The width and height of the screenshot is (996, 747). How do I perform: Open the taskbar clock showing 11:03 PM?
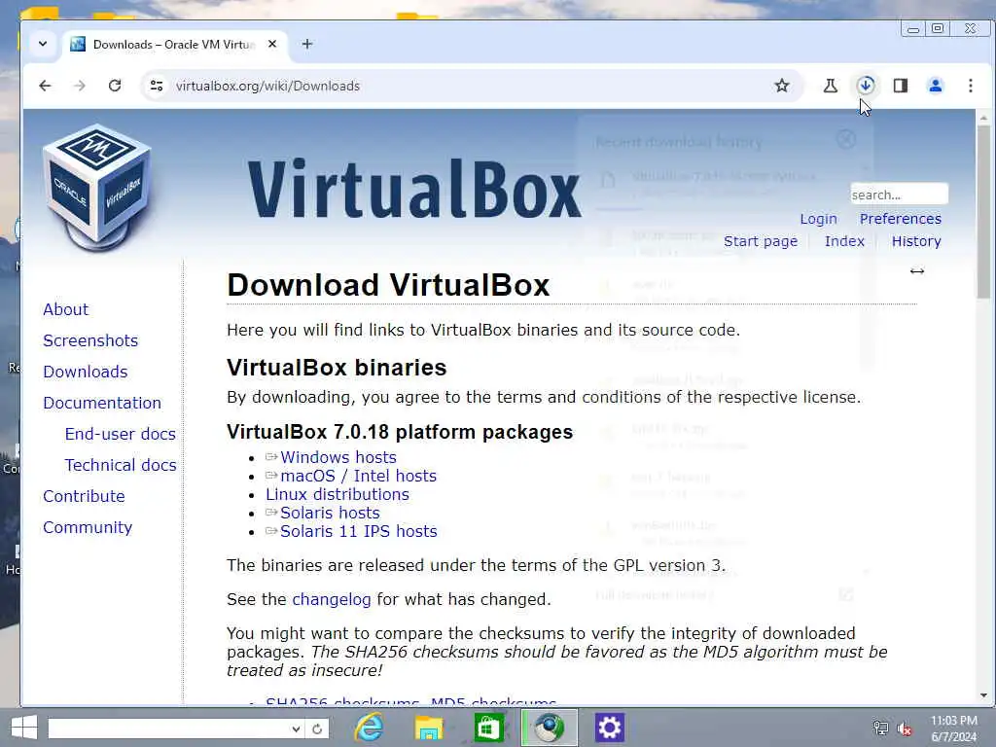click(x=953, y=729)
